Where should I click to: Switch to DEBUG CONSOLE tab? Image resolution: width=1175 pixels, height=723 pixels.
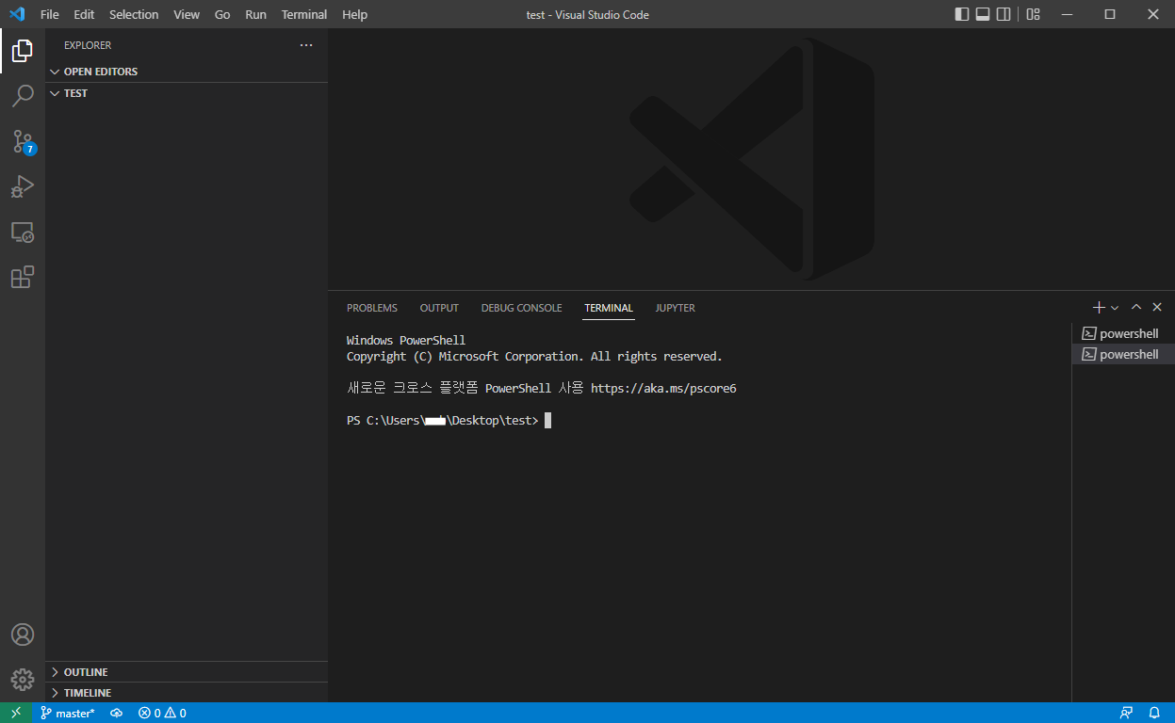click(x=521, y=308)
